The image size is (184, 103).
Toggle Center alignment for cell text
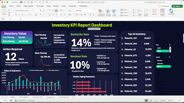click(53, 15)
